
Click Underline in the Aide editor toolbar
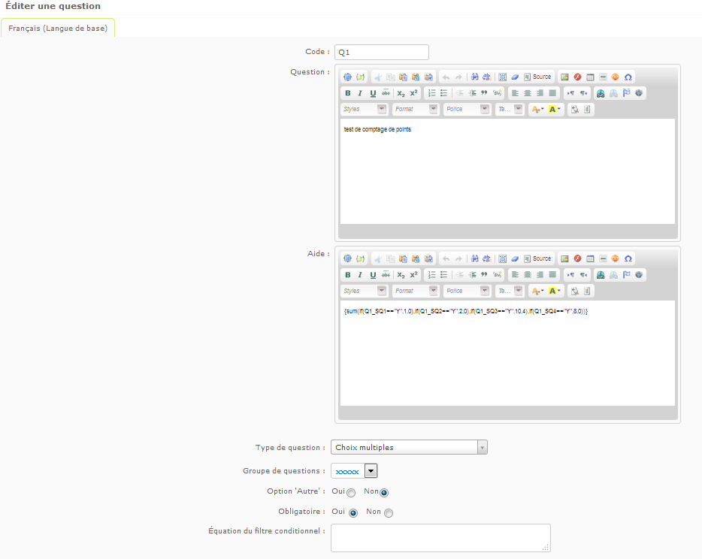(373, 275)
